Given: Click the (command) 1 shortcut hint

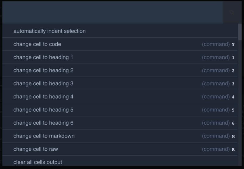Looking at the screenshot, I should click(x=218, y=57).
